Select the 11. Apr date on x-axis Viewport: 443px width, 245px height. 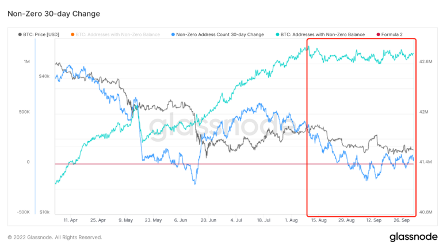click(71, 220)
